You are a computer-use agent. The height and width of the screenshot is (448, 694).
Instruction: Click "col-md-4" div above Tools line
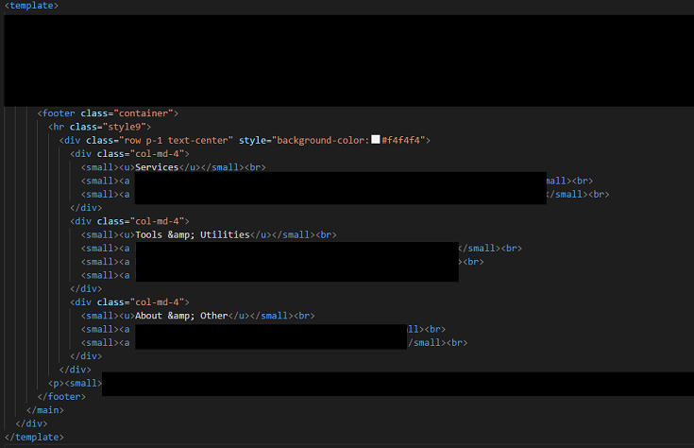[129, 221]
